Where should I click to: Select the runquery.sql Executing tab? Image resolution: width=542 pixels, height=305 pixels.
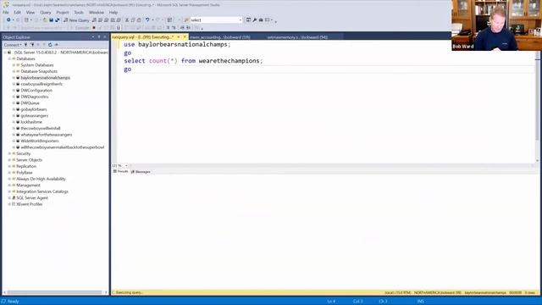click(143, 37)
